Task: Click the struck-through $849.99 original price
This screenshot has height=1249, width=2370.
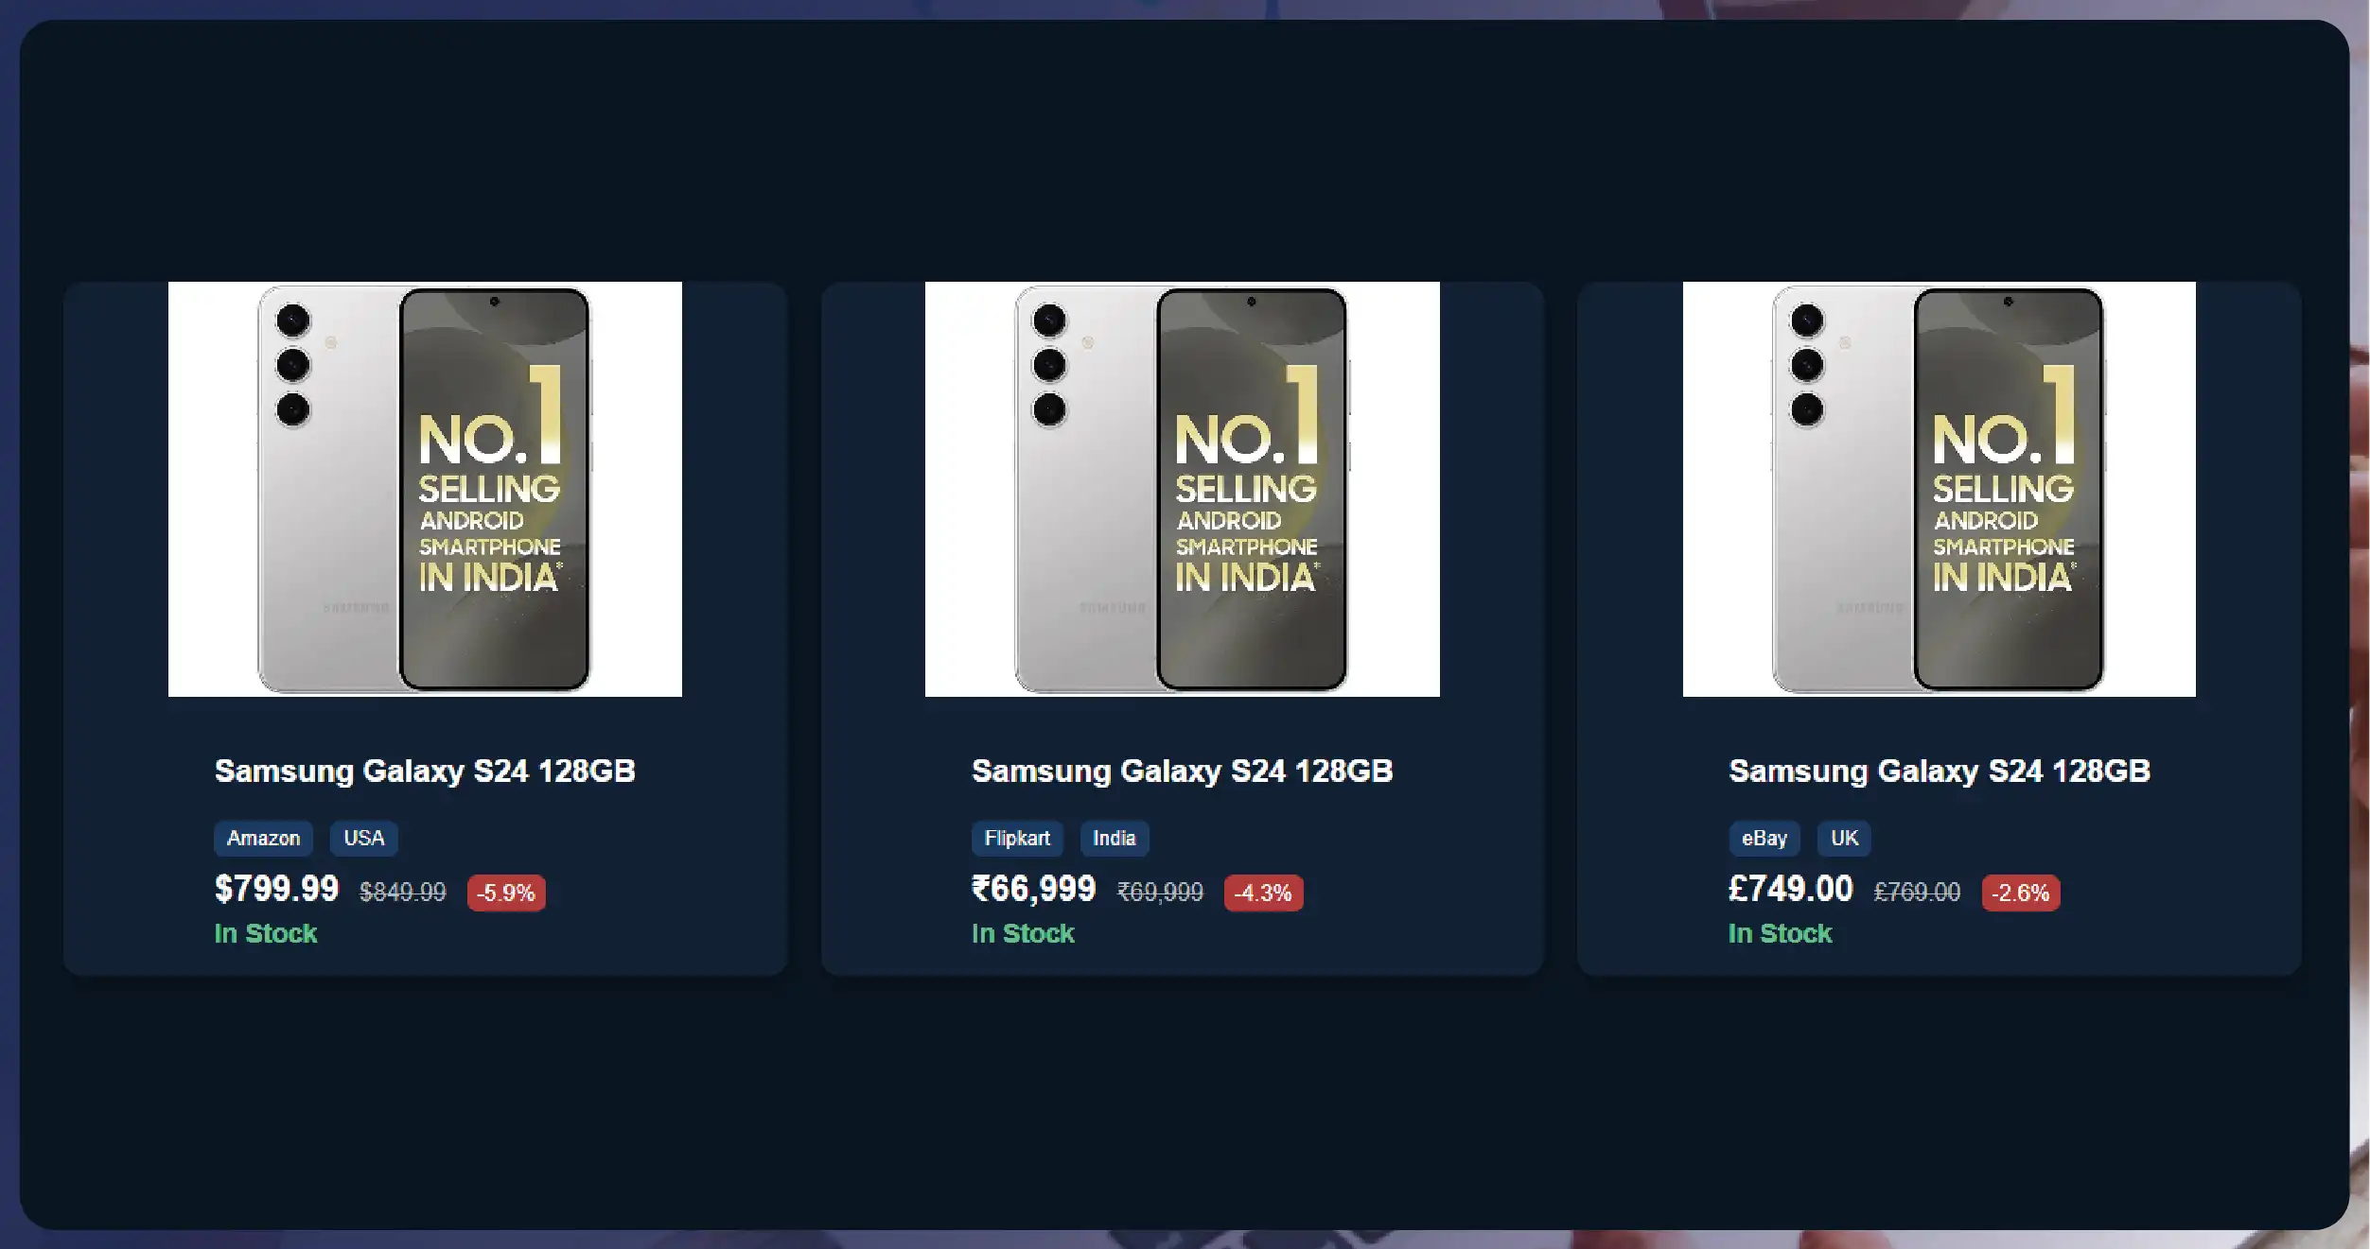Action: click(x=402, y=892)
